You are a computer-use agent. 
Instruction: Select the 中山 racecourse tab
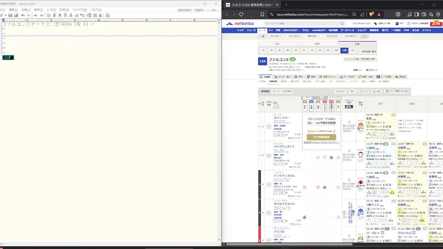[278, 44]
